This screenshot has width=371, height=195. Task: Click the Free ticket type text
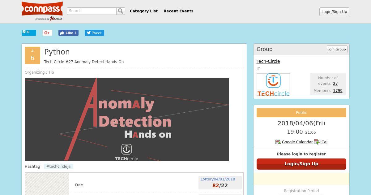[79, 185]
